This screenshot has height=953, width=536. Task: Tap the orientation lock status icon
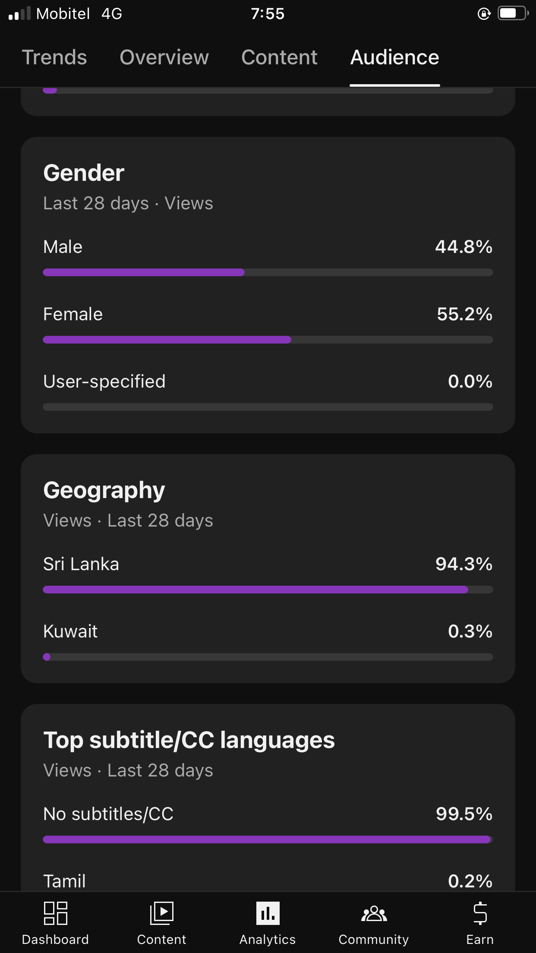click(484, 14)
